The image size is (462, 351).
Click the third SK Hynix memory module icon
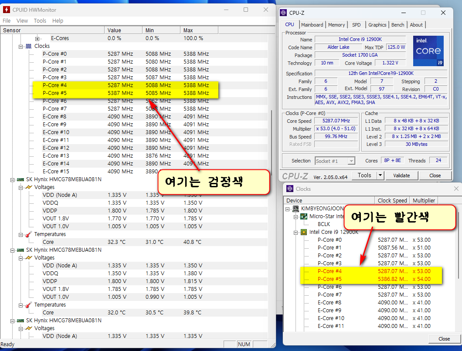point(20,321)
